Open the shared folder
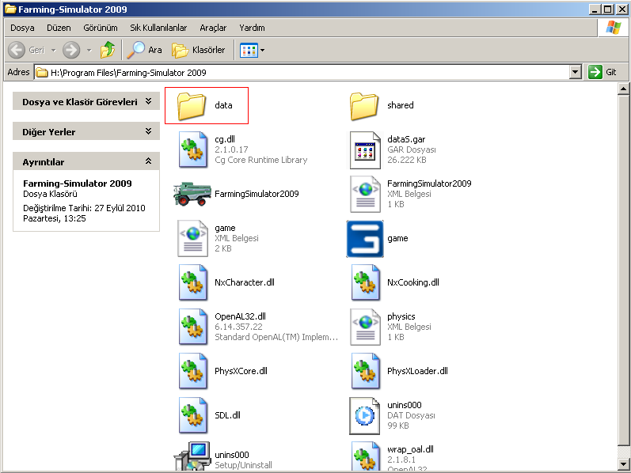Viewport: 631px width, 473px height. (365, 105)
